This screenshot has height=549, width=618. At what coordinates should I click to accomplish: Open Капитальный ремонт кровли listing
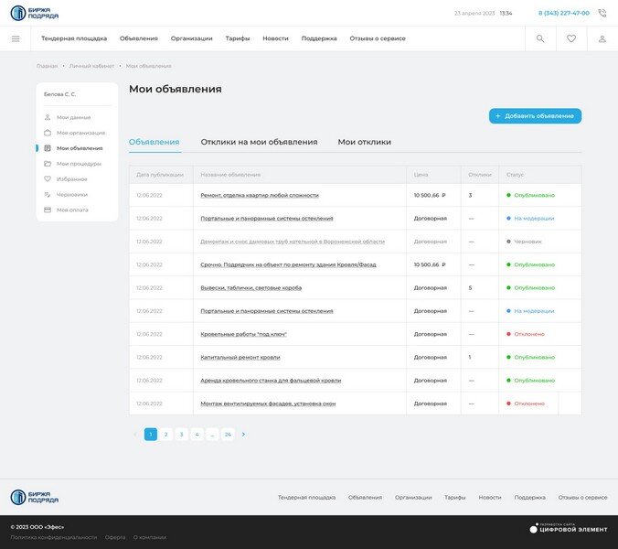240,358
